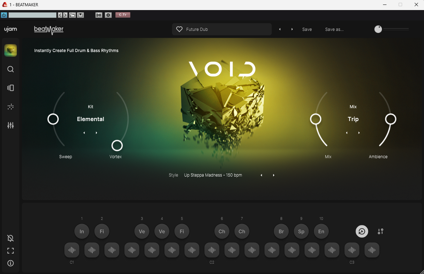Click the Elemental kit name

[90, 119]
